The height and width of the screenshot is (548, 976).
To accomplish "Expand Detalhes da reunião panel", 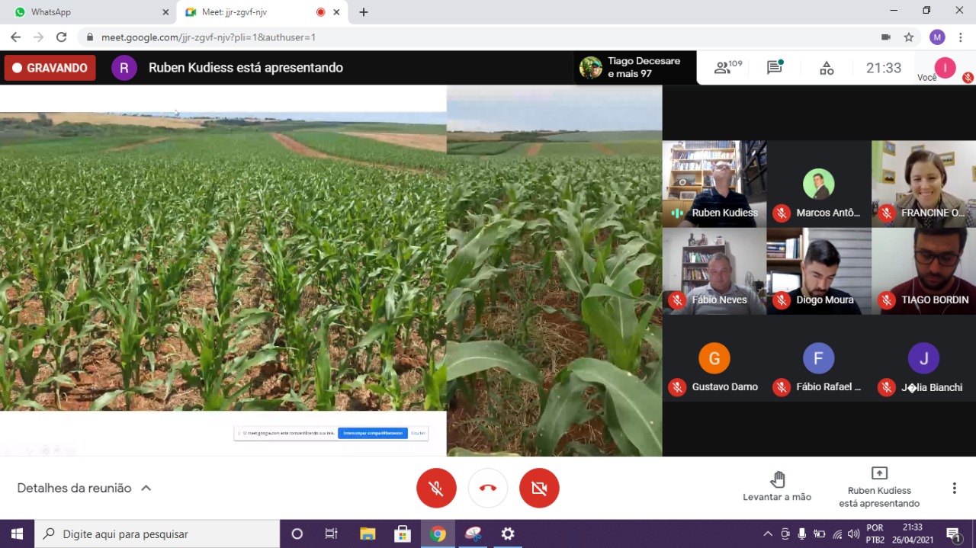I will click(84, 488).
